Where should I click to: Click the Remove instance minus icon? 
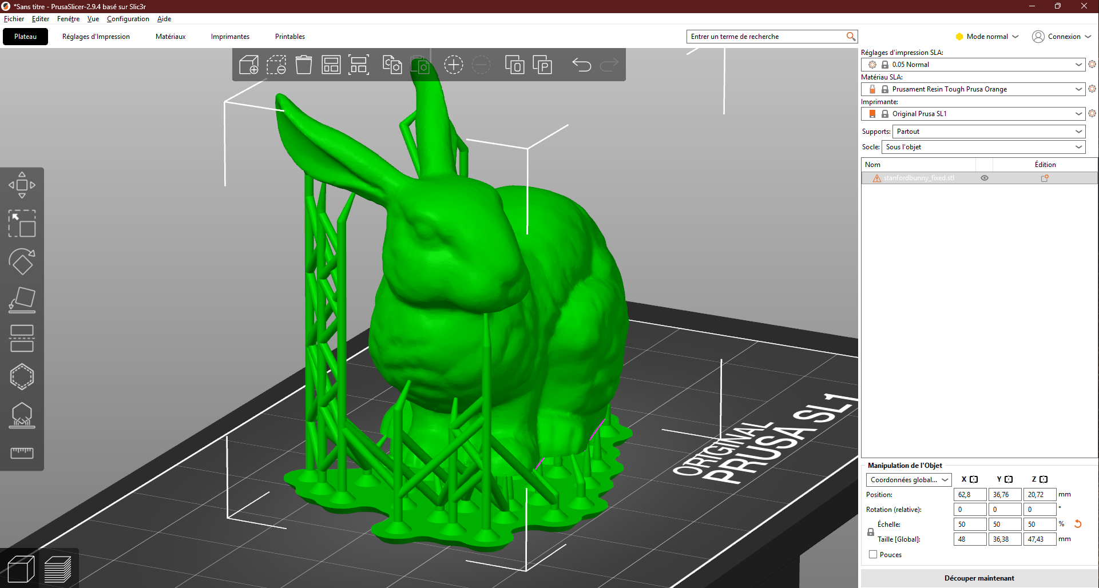(x=481, y=65)
